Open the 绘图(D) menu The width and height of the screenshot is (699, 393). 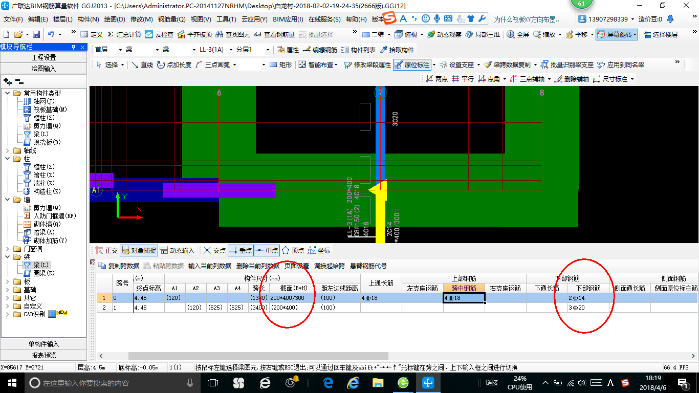114,19
